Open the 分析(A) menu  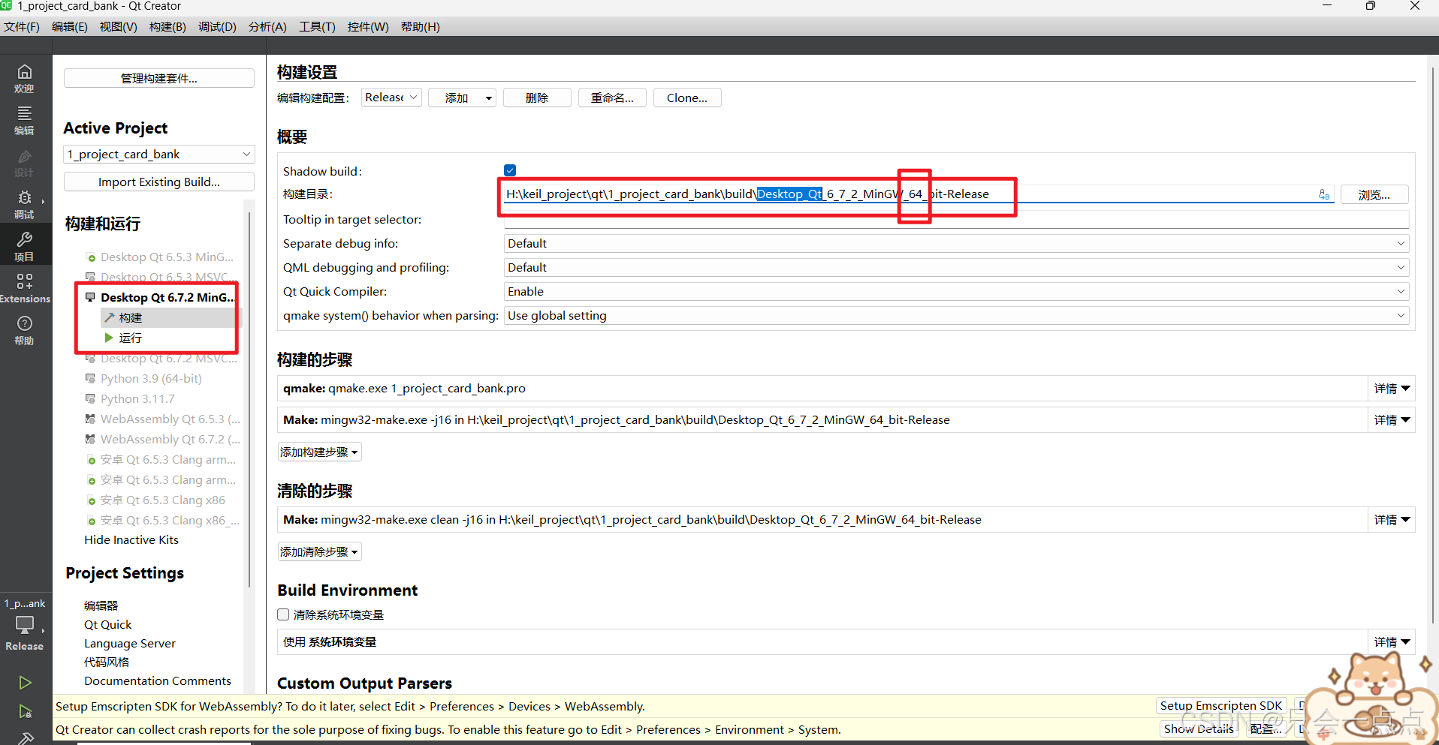[267, 27]
